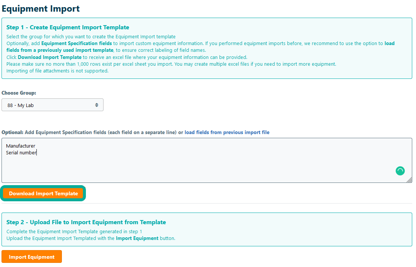
Task: Click bold Download Import Template text in instructions
Action: (x=50, y=57)
